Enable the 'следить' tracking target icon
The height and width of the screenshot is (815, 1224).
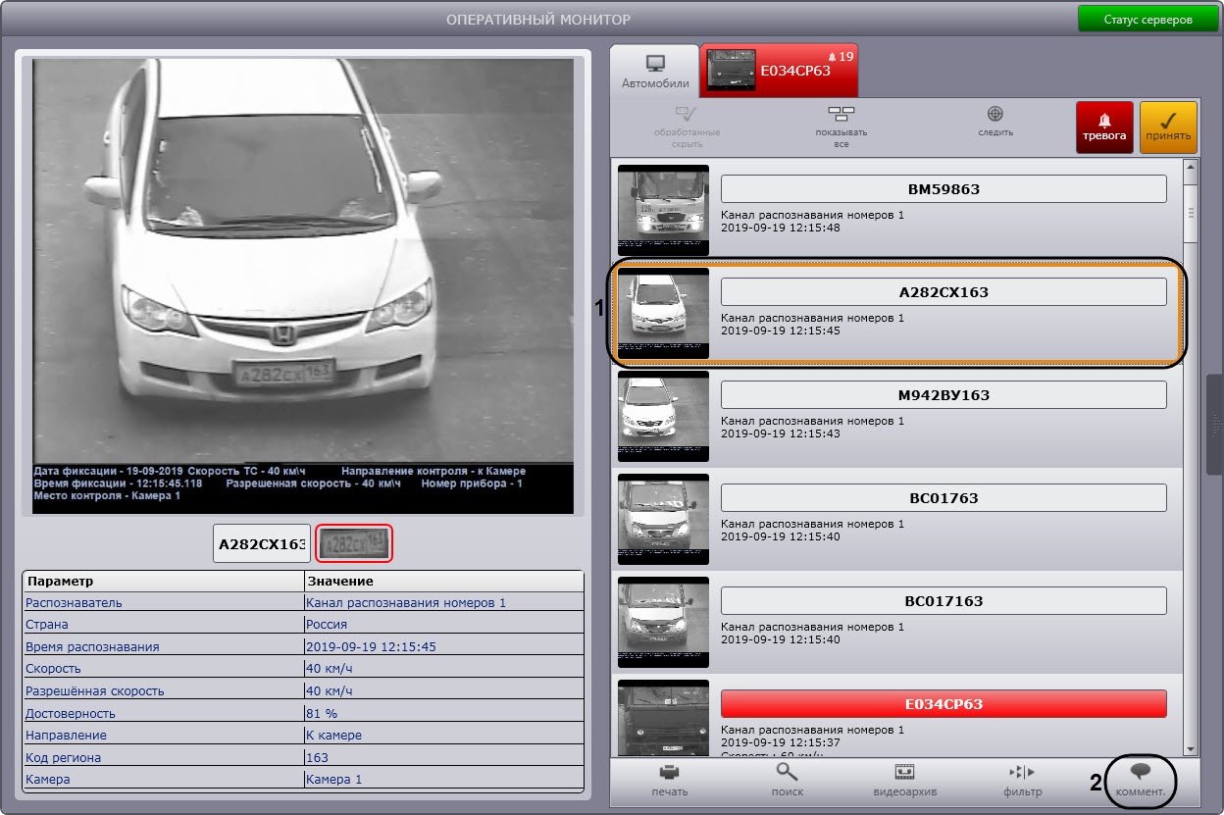(x=994, y=122)
